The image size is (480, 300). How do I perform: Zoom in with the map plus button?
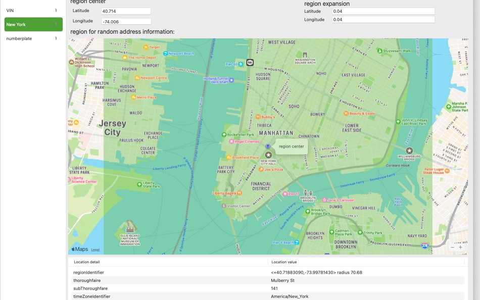pos(460,247)
